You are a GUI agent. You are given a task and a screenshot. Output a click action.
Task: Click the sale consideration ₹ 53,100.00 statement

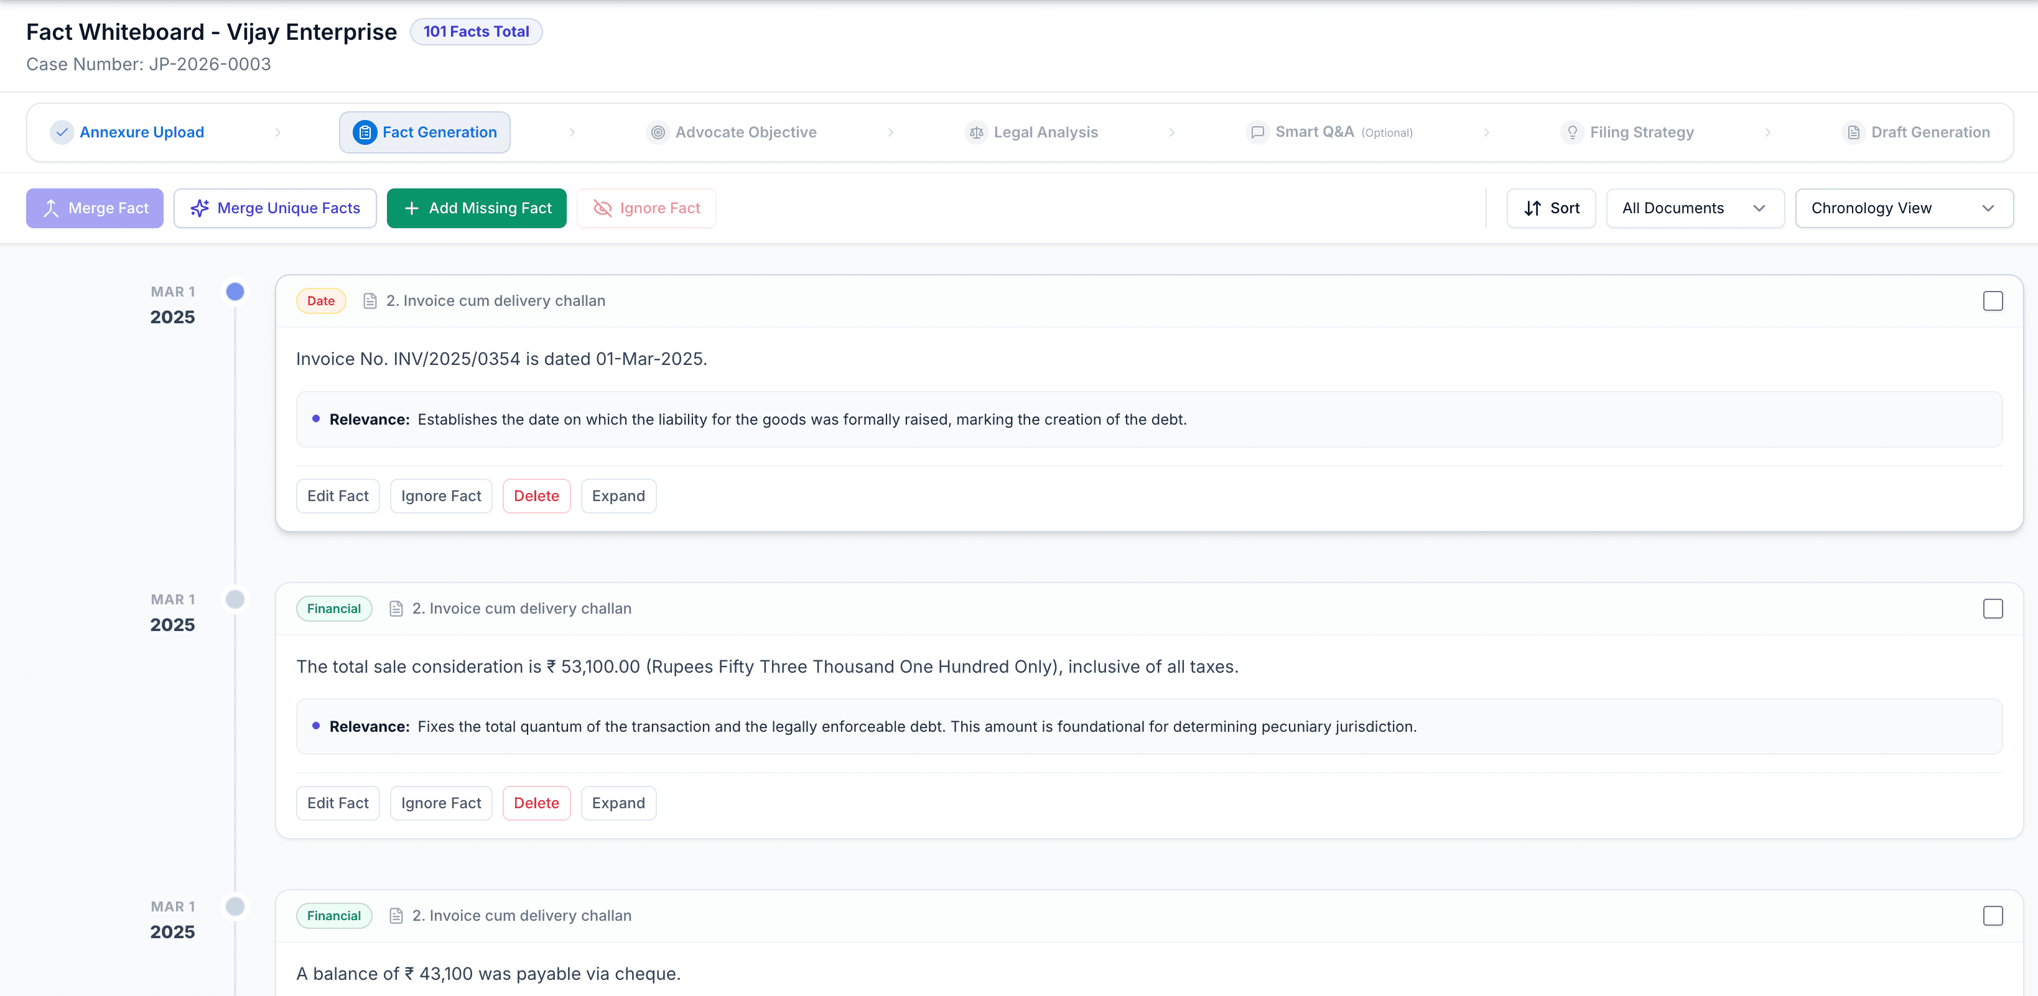pyautogui.click(x=768, y=666)
